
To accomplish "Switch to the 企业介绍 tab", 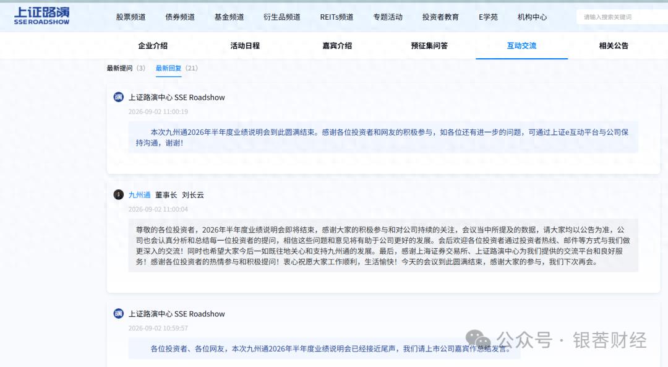I will (153, 46).
